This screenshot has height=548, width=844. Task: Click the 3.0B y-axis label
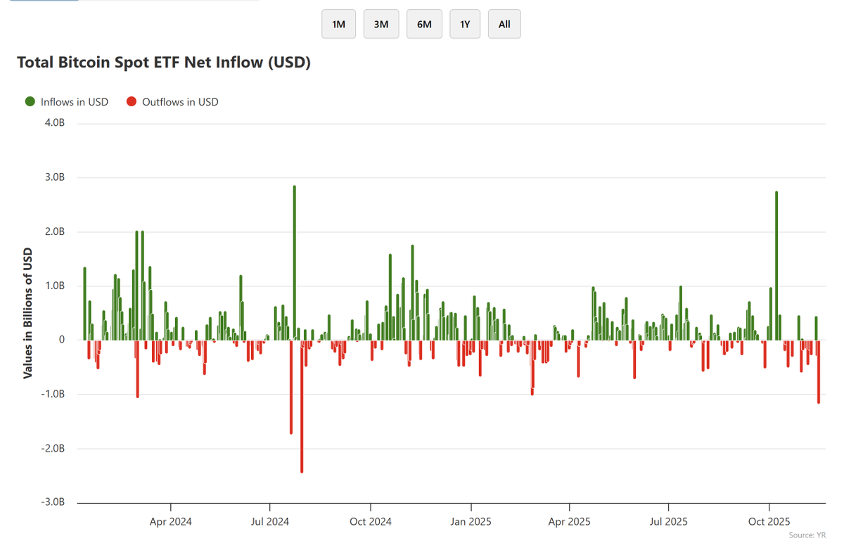point(55,178)
